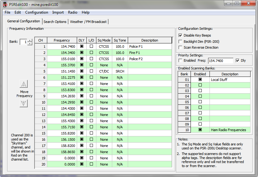Switch to Weather / FM Broadcast tab

(x=88, y=22)
